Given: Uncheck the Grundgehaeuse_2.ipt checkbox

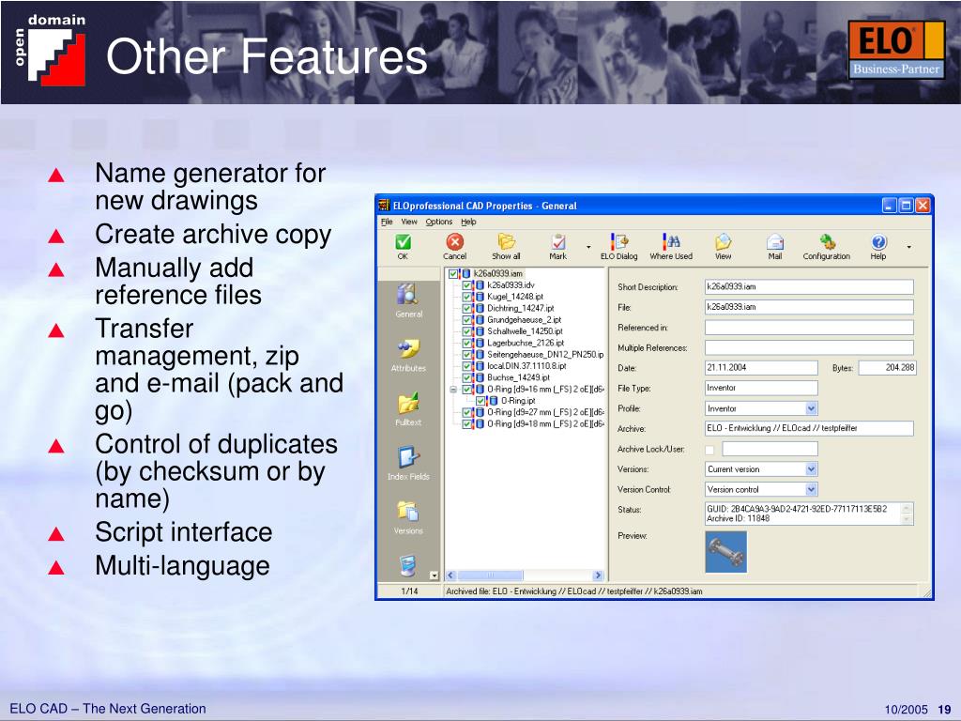Looking at the screenshot, I should pos(467,320).
